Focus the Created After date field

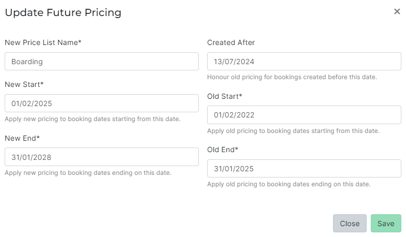304,62
